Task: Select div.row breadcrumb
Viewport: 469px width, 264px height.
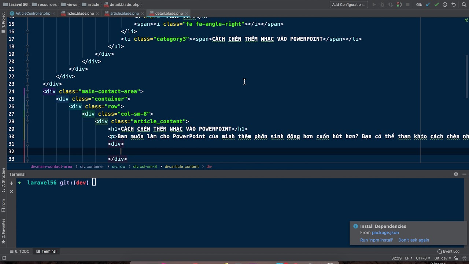Action: pyautogui.click(x=119, y=166)
